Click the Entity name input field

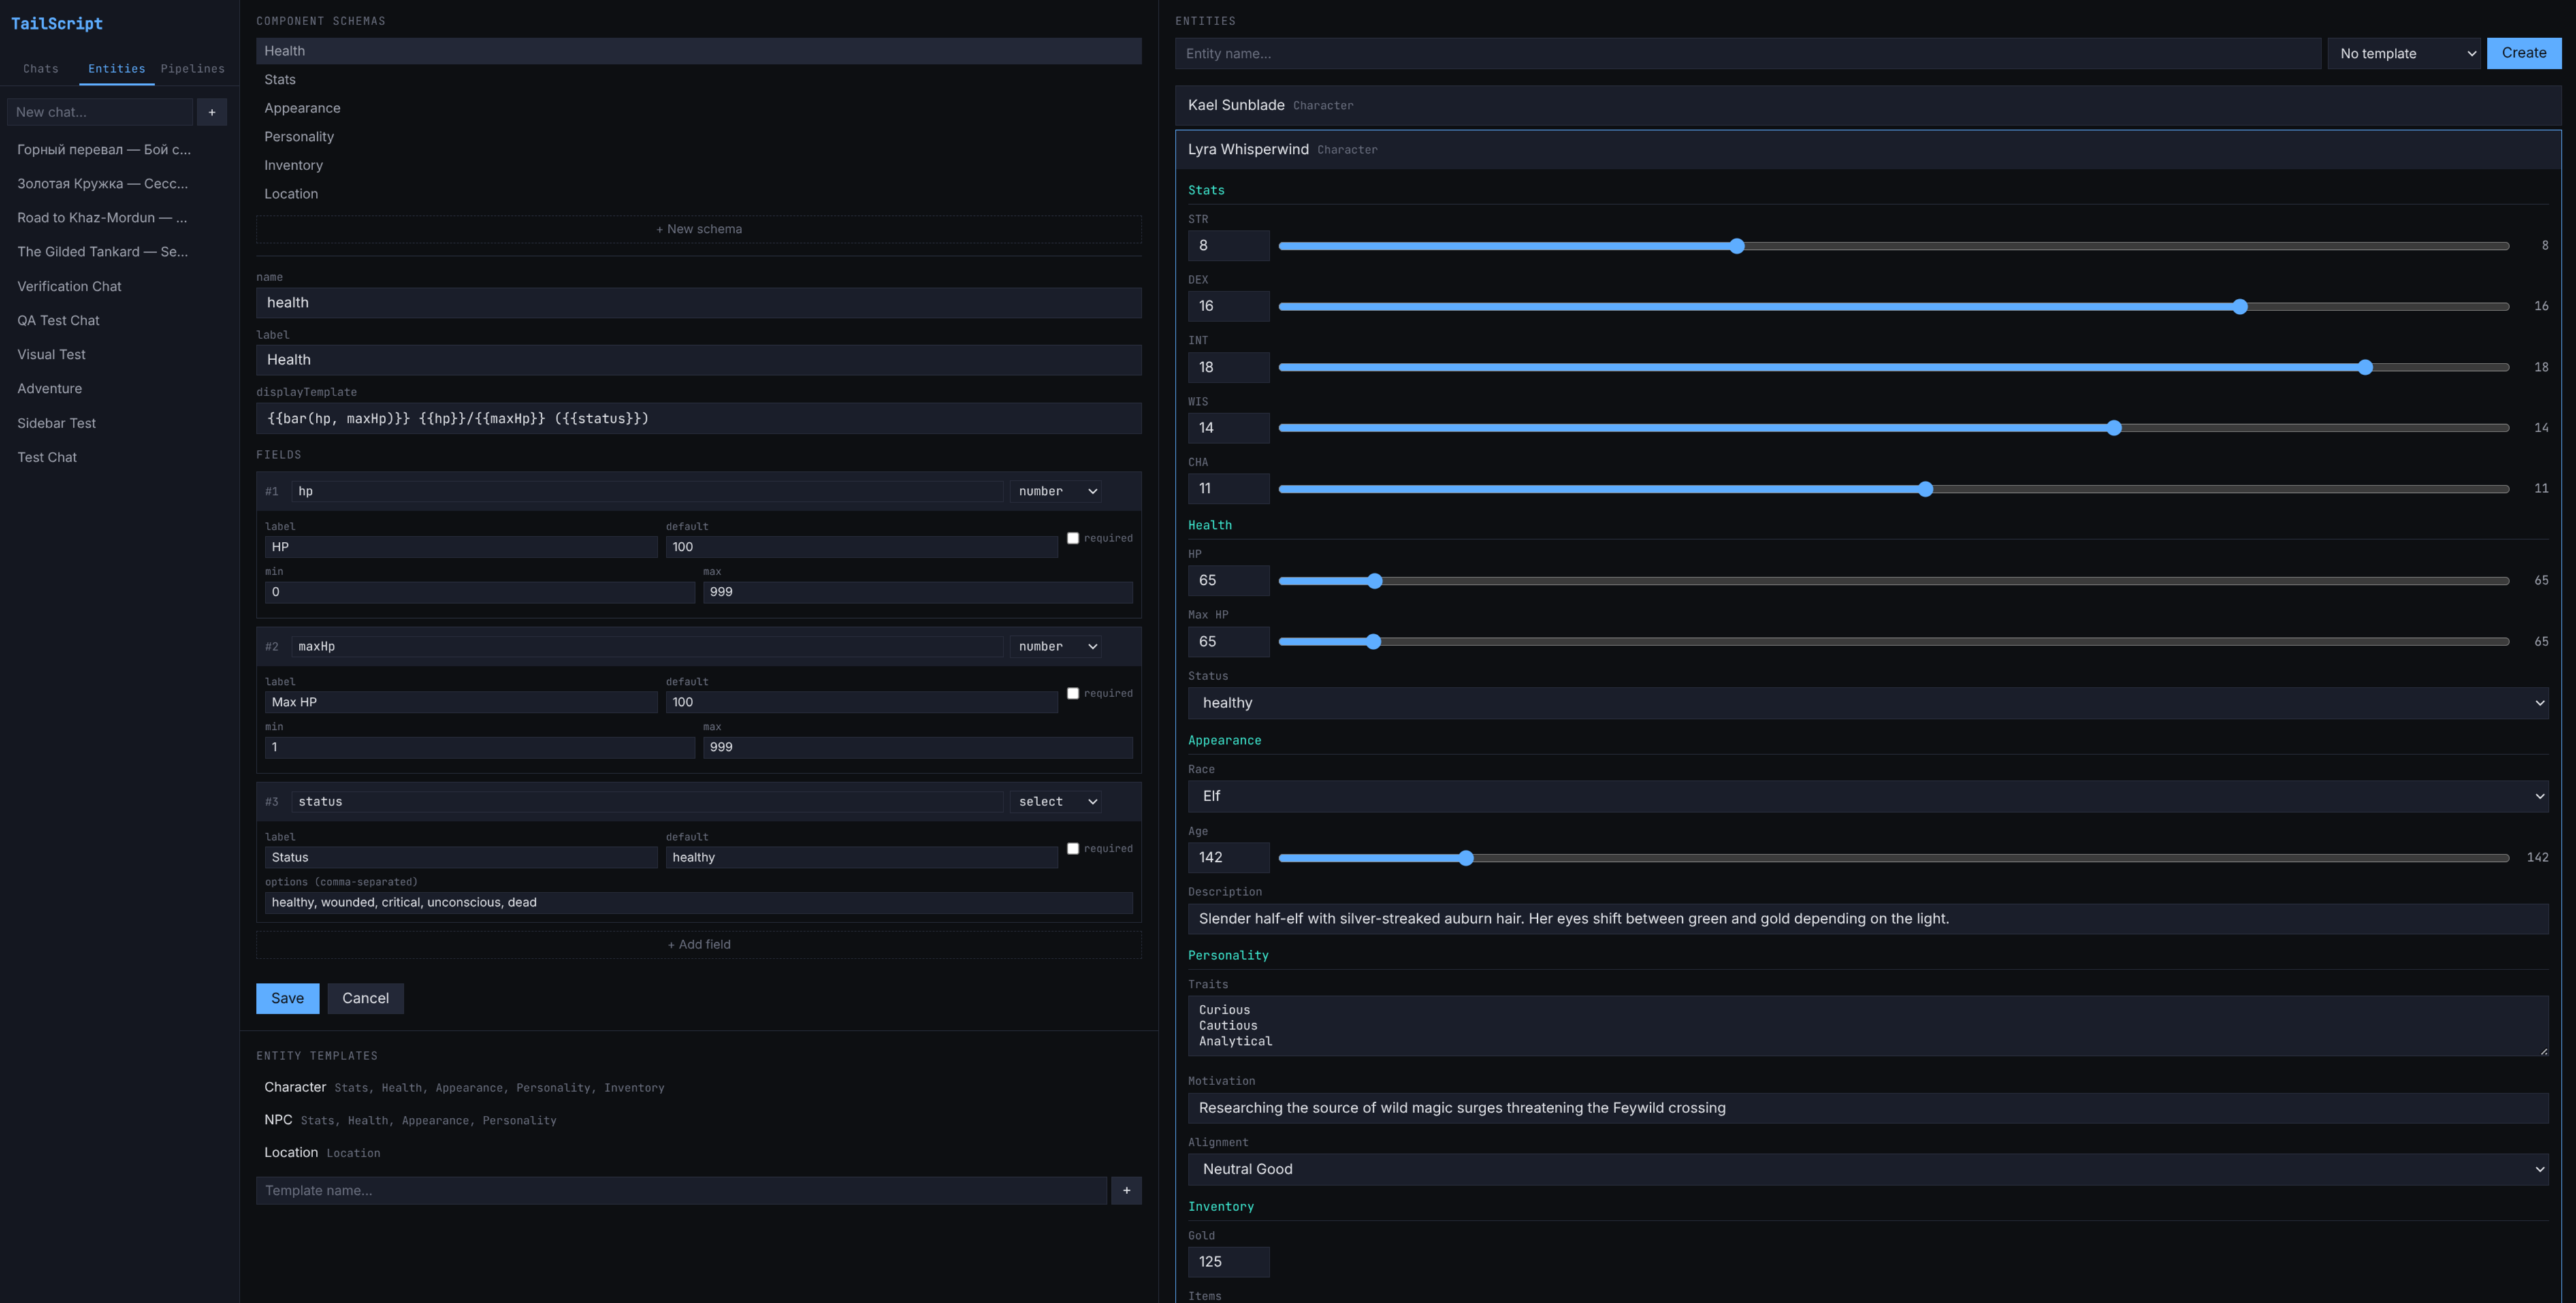coord(1747,54)
